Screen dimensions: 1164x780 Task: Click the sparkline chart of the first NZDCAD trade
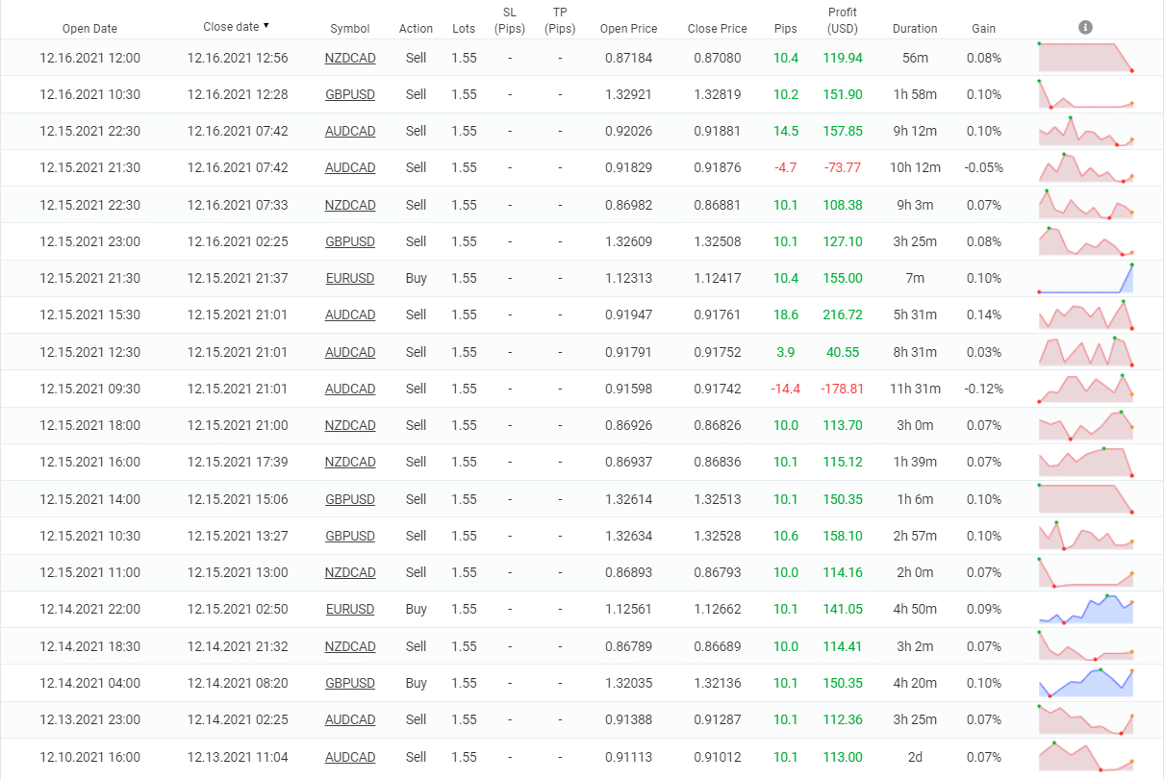1085,58
